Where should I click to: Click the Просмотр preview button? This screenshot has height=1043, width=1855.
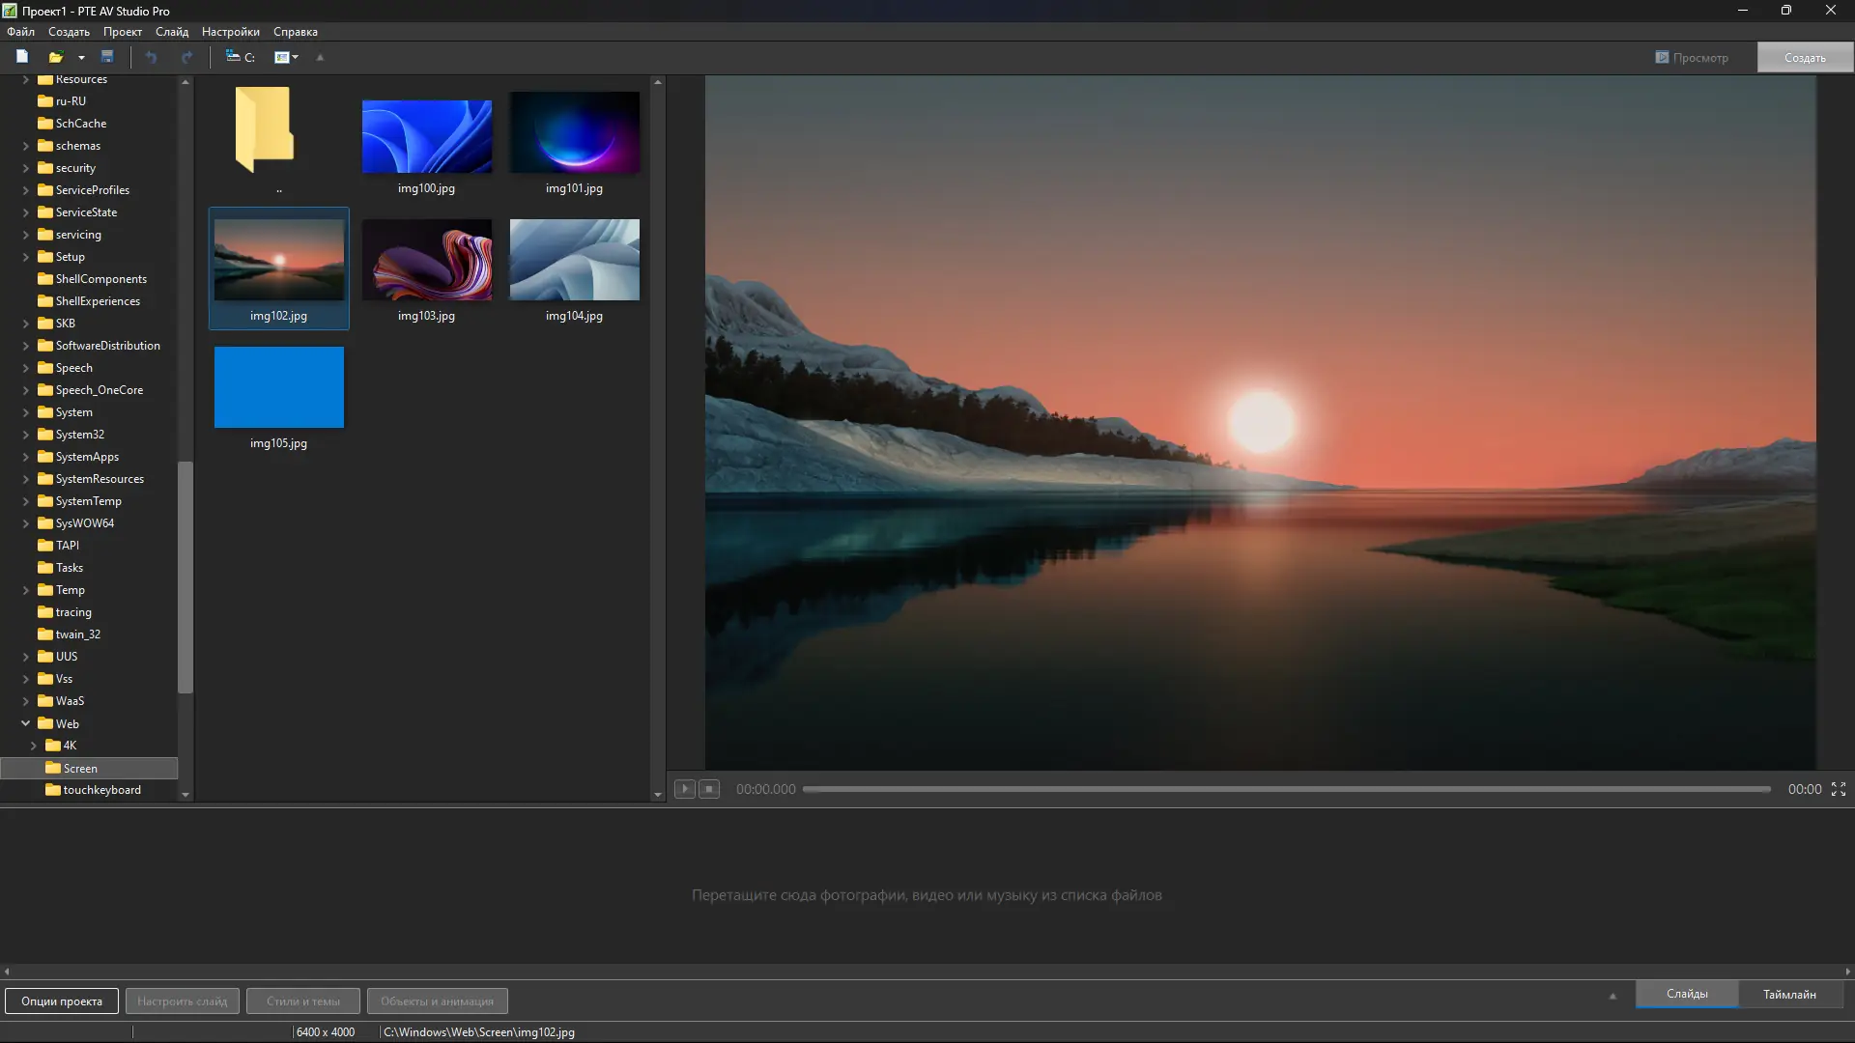tap(1692, 57)
